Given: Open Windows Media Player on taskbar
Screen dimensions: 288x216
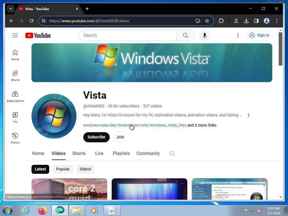Looking at the screenshot, I should [x=94, y=210].
